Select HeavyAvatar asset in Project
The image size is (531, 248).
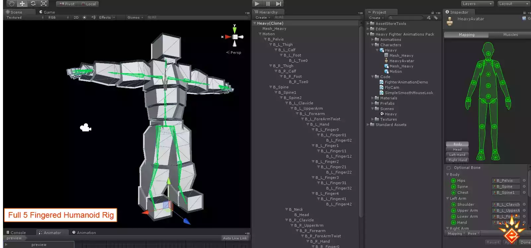(402, 61)
